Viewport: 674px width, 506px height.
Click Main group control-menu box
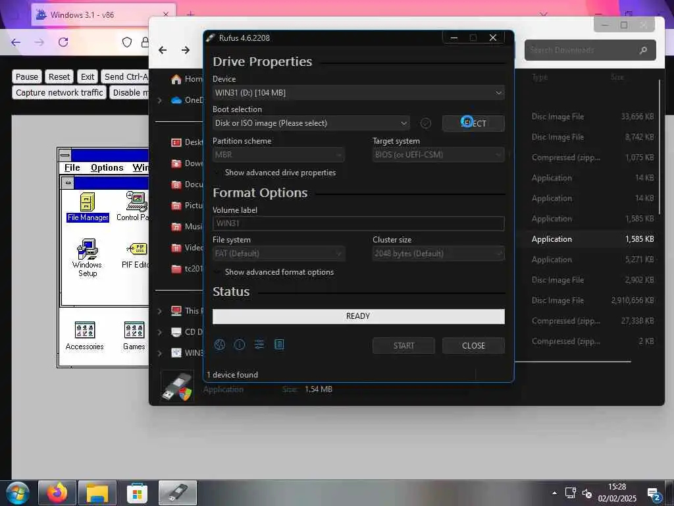68,183
